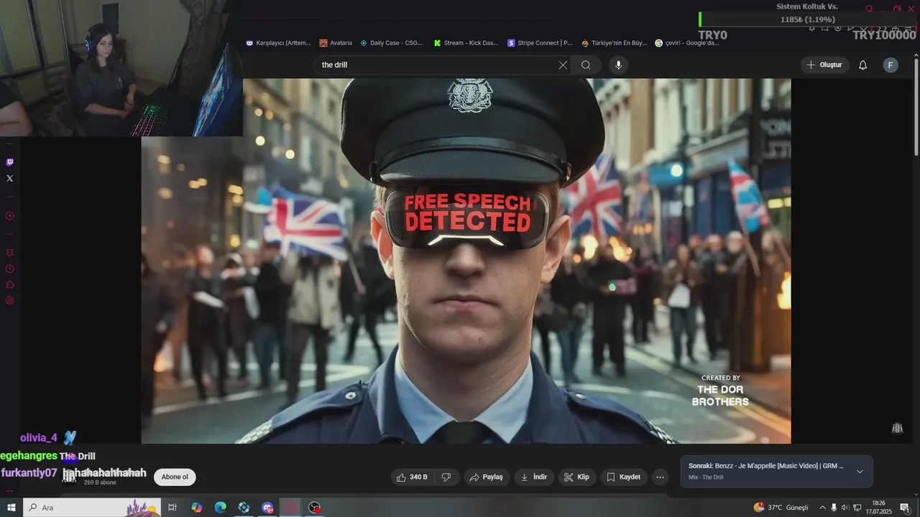Open X (Twitter) in the browser sidebar
Image resolution: width=920 pixels, height=517 pixels.
pyautogui.click(x=9, y=178)
